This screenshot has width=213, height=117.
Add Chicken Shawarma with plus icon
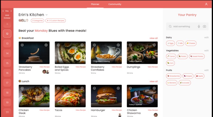154,88
